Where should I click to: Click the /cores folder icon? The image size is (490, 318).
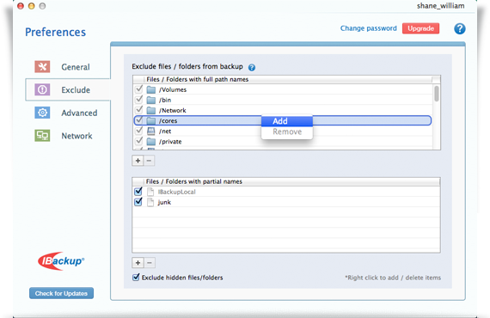click(x=151, y=120)
